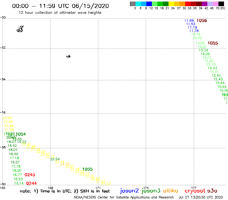Pick the purple swatch in the color scale

click(x=205, y=4)
